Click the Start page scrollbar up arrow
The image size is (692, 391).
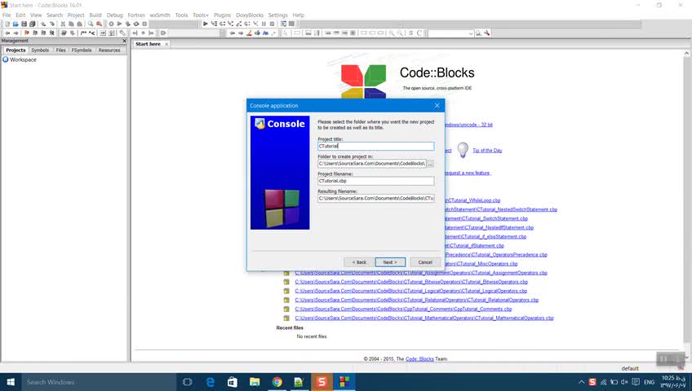click(687, 54)
